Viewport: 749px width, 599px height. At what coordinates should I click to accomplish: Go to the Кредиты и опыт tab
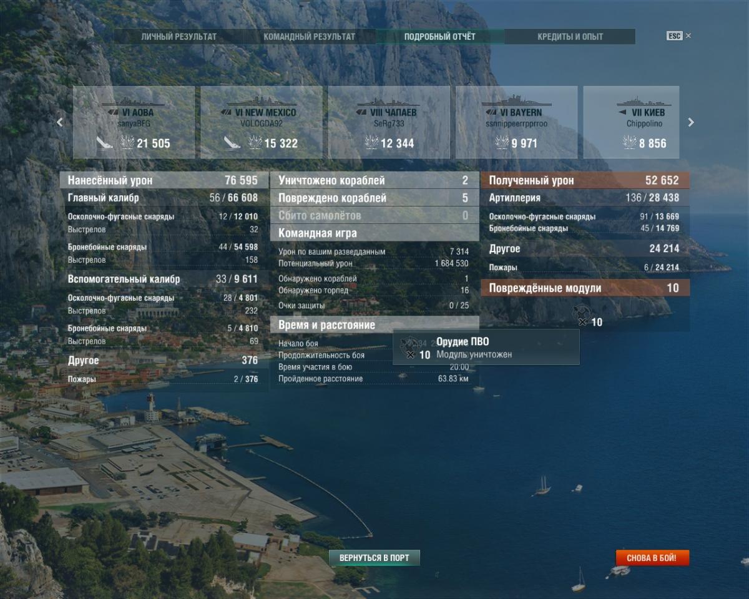click(x=570, y=37)
